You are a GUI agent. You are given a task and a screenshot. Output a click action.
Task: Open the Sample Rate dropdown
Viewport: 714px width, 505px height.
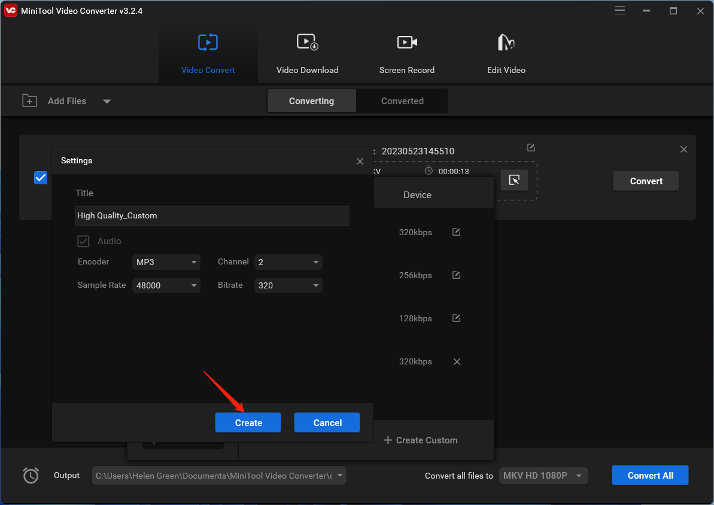click(x=166, y=285)
